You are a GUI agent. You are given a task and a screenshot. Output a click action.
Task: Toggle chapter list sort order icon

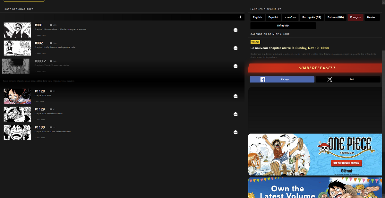click(x=239, y=17)
